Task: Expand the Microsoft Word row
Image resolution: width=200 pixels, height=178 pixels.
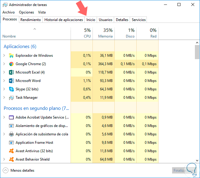Action: 4,81
